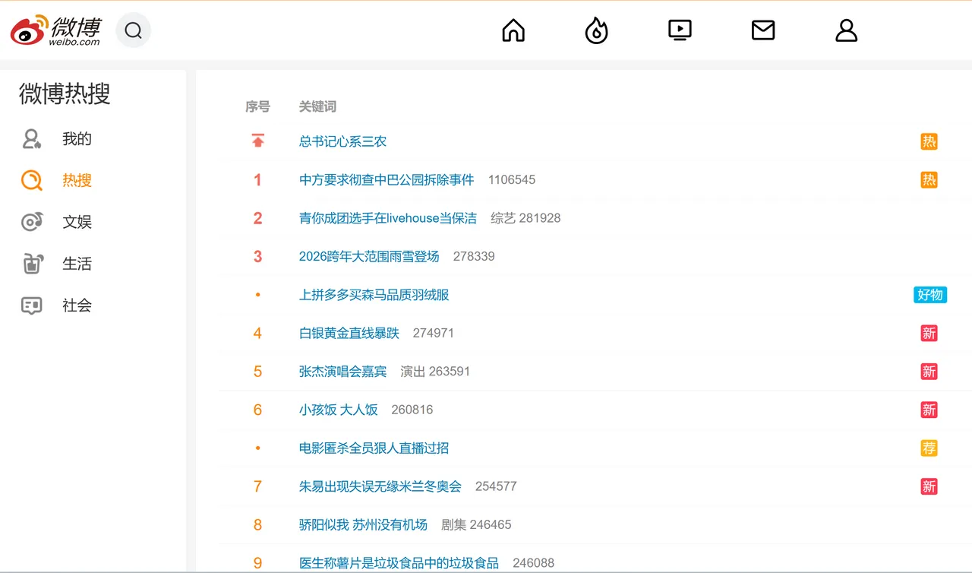Open the pinned topic 总书记心系三农

click(x=342, y=141)
